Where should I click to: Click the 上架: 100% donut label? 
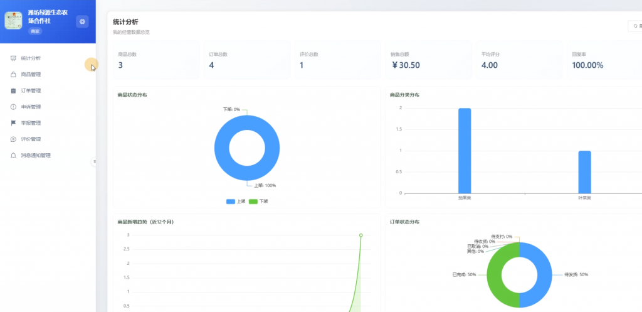tap(265, 185)
